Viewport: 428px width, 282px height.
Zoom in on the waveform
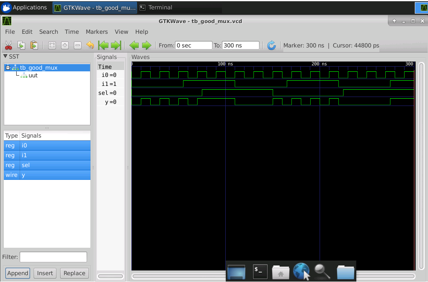point(65,45)
